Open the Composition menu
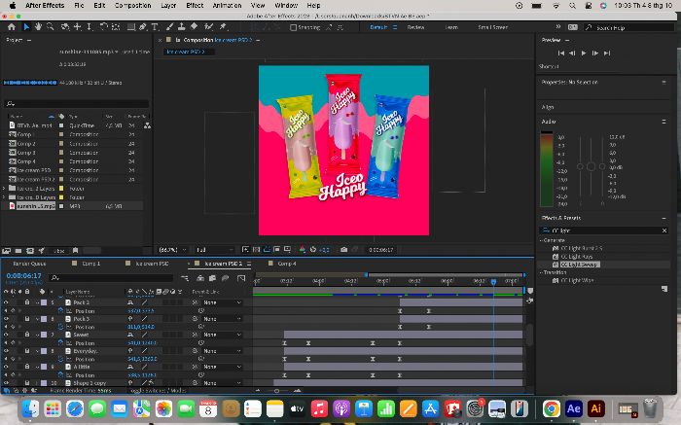 [x=133, y=5]
